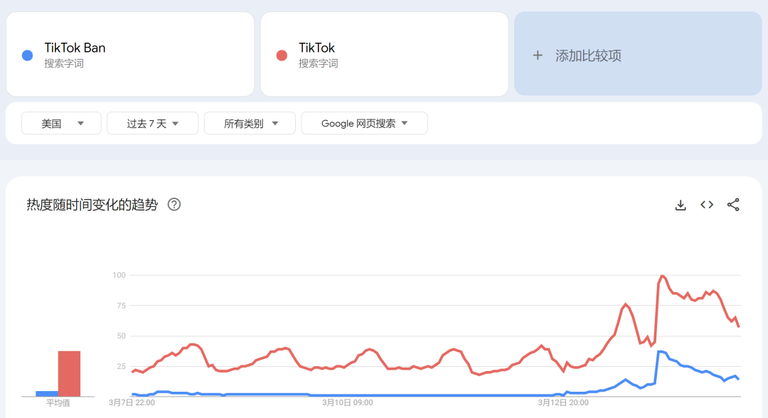The width and height of the screenshot is (768, 418).
Task: Share the interest over time chart
Action: pyautogui.click(x=733, y=205)
